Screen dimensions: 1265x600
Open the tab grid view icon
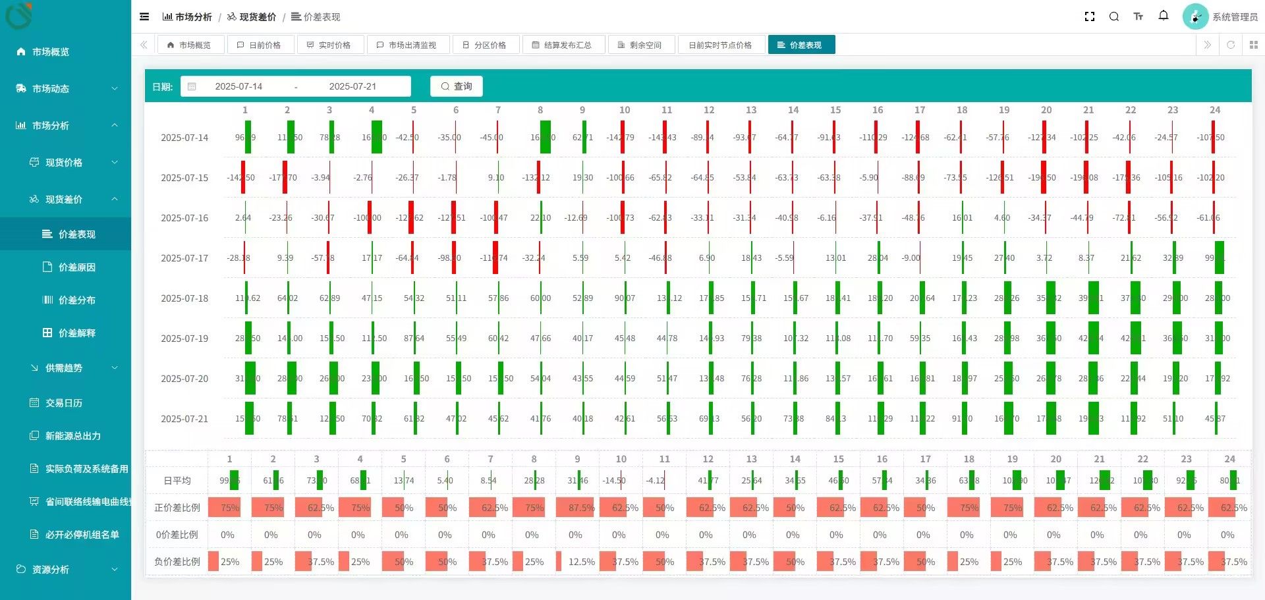point(1253,45)
